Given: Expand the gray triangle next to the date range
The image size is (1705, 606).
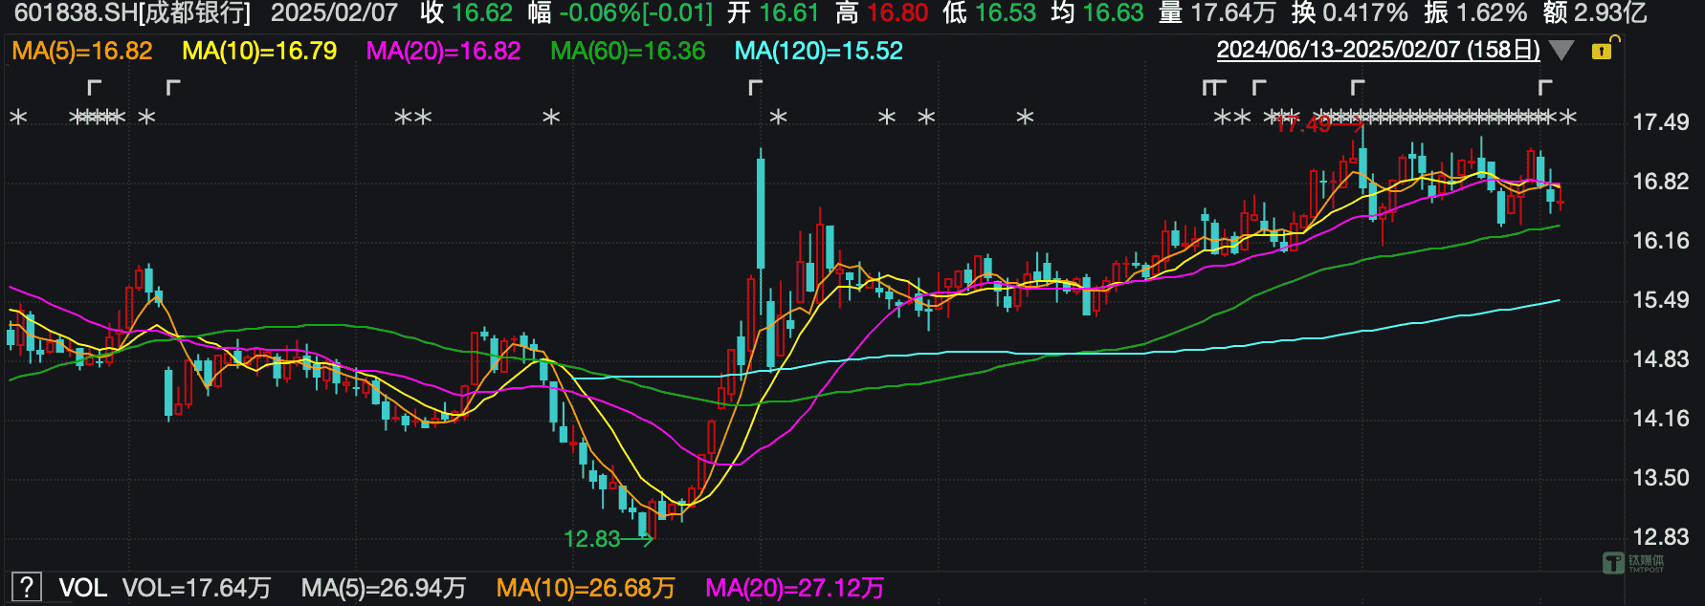Looking at the screenshot, I should [1561, 51].
